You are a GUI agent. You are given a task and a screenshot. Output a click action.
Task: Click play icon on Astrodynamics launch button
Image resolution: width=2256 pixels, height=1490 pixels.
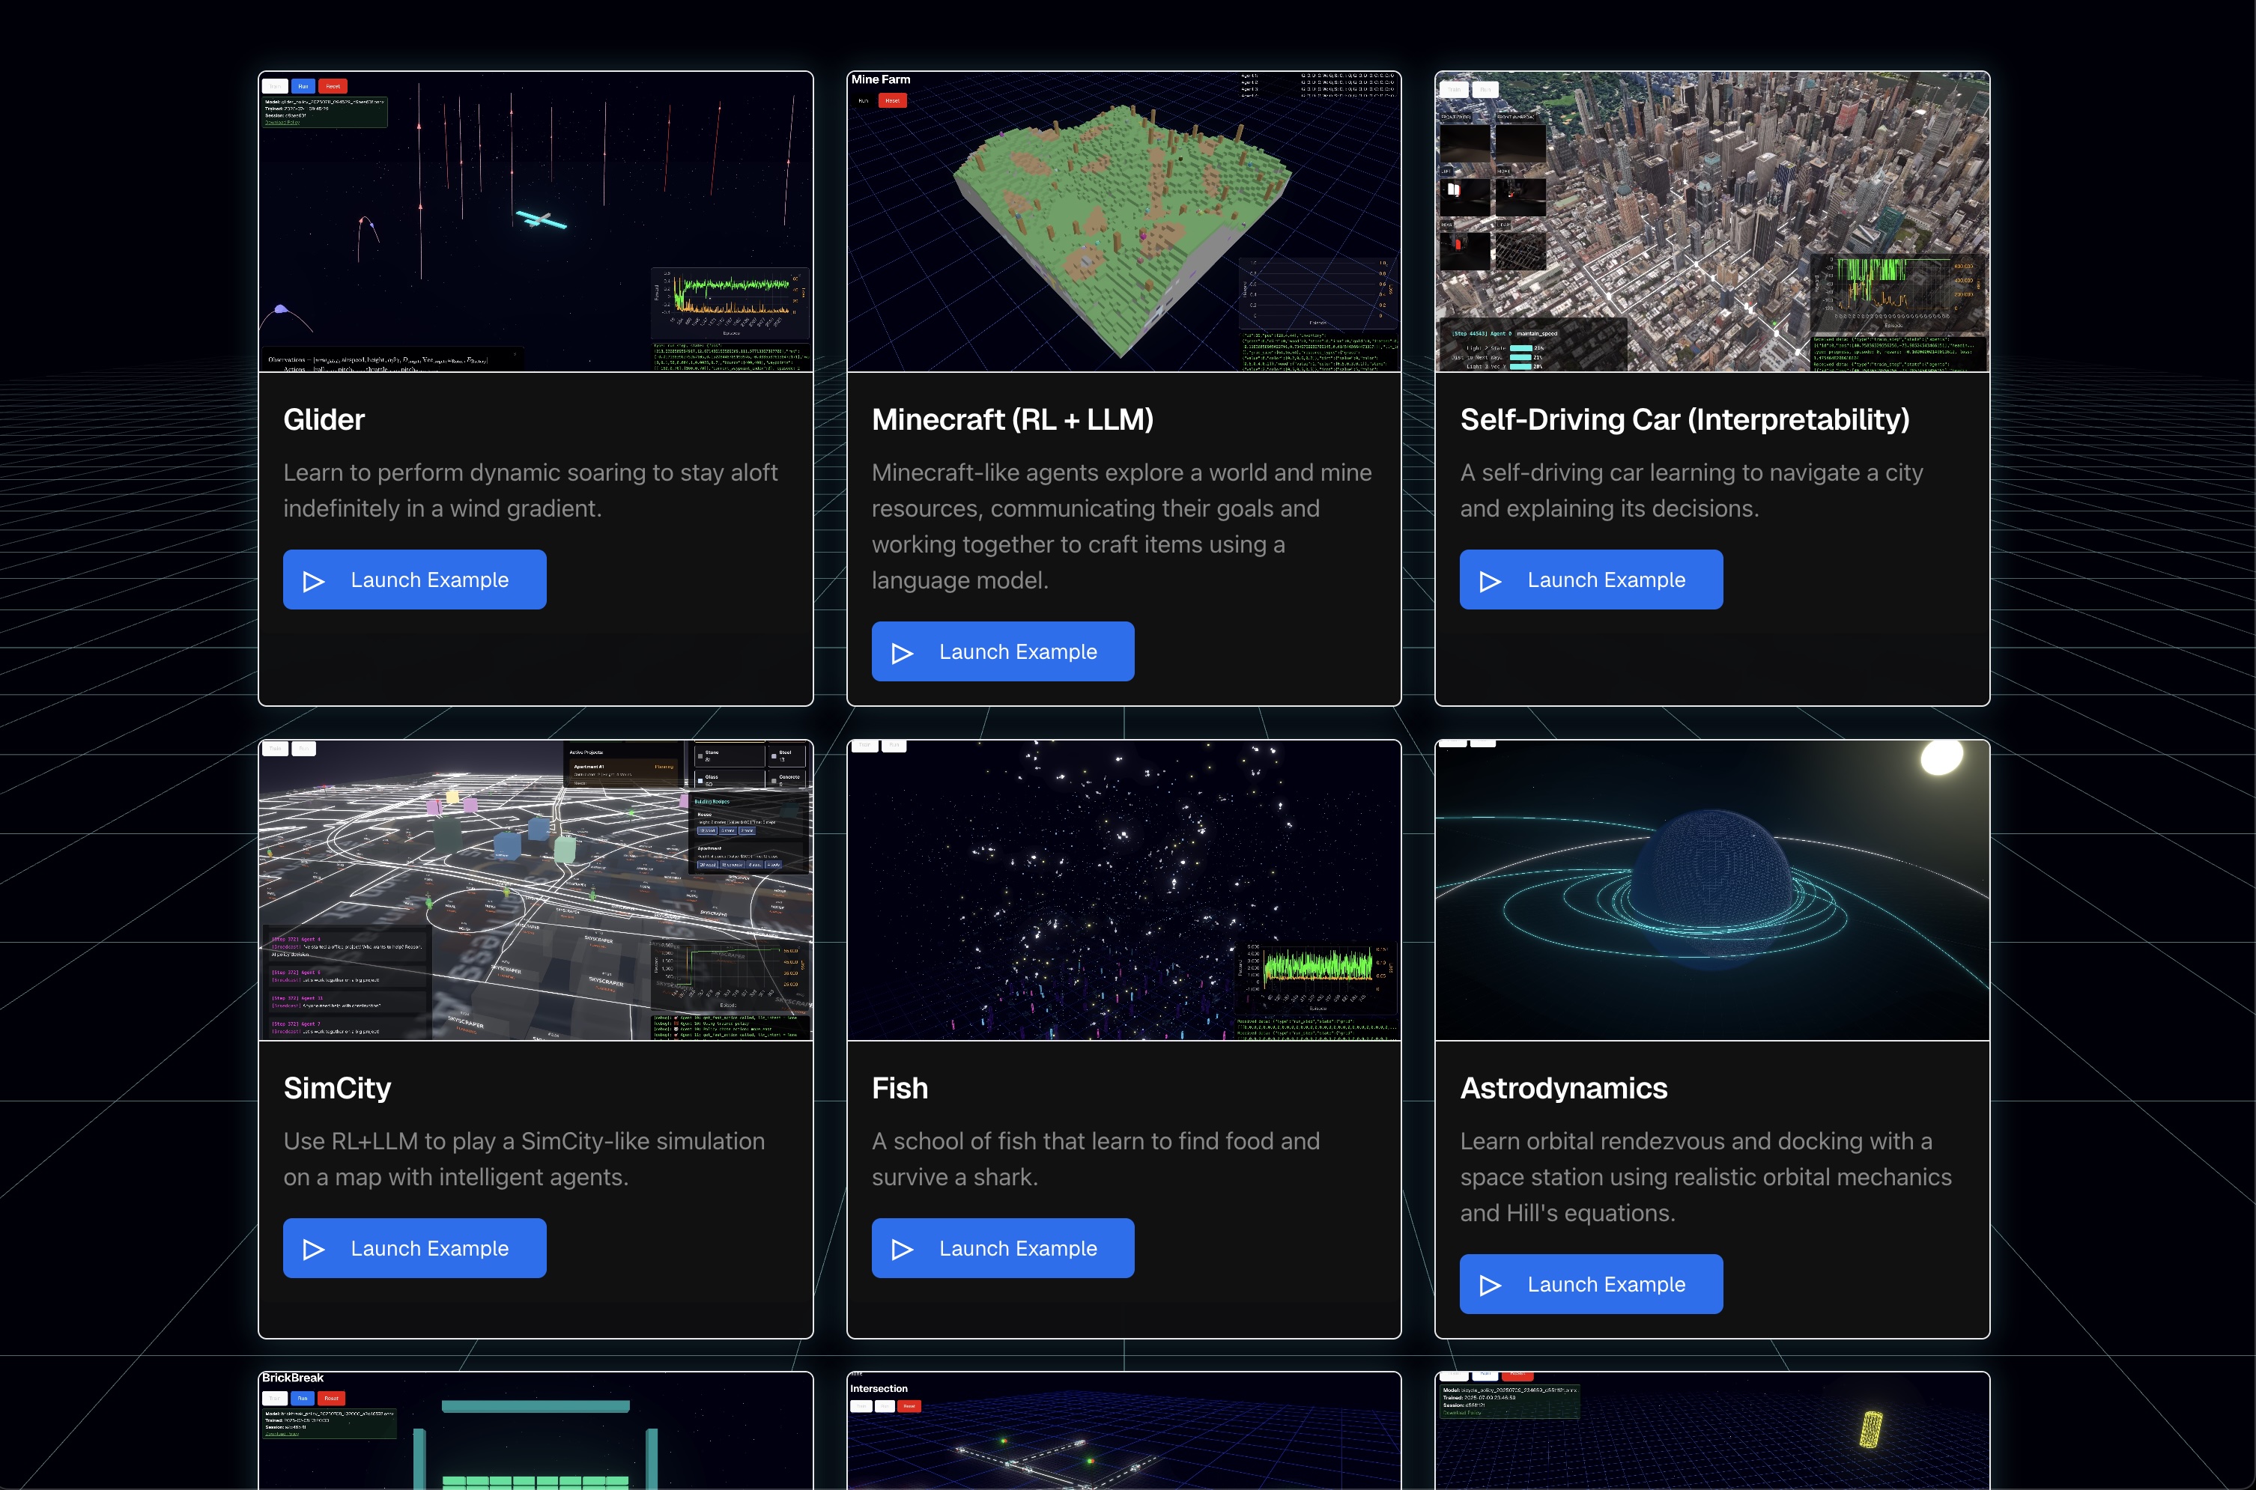[x=1490, y=1286]
